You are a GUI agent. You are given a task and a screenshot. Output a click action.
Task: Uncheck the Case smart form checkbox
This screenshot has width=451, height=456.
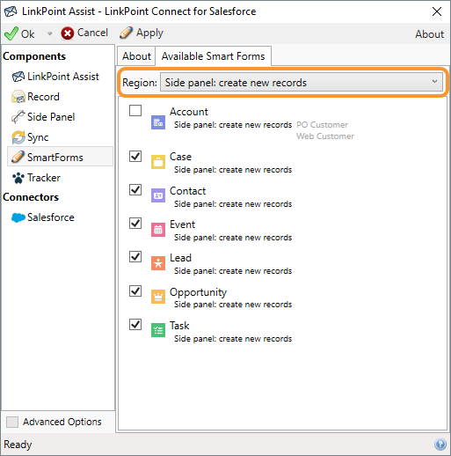[135, 157]
